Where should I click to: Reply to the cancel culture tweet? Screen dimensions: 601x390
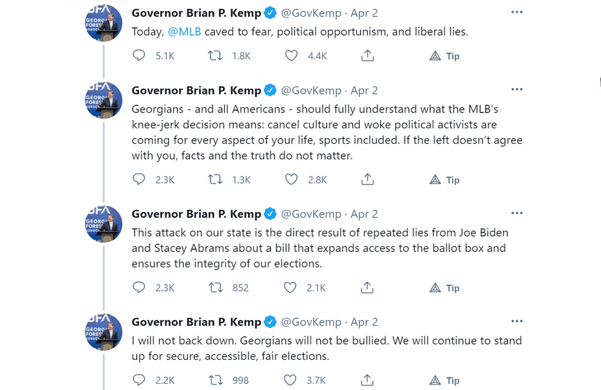click(x=139, y=179)
